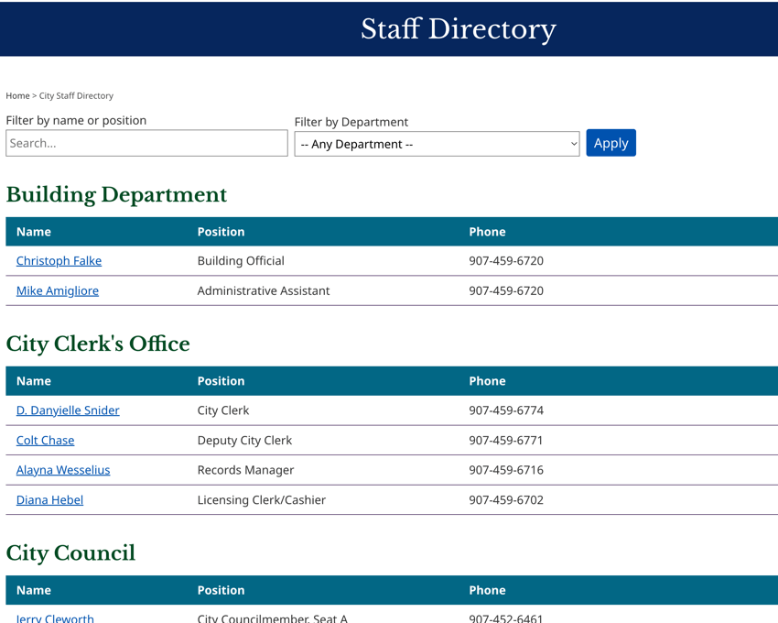Open Diana Hebel's profile
This screenshot has width=778, height=623.
click(49, 499)
